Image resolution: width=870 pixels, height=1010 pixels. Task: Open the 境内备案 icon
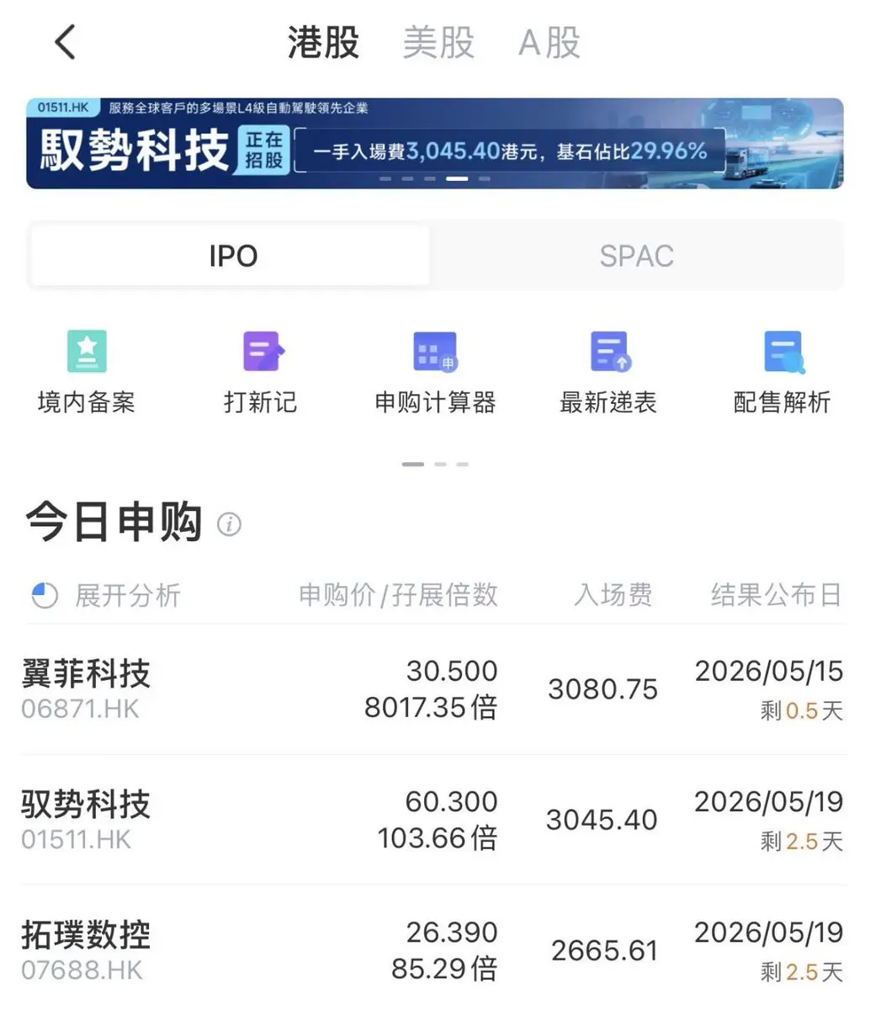click(x=87, y=351)
